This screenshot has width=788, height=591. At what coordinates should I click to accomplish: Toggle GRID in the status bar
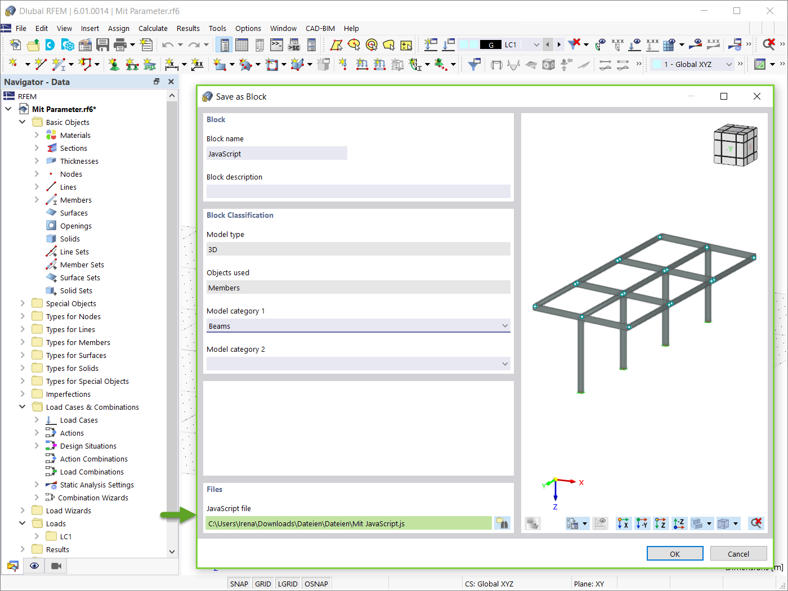click(263, 584)
